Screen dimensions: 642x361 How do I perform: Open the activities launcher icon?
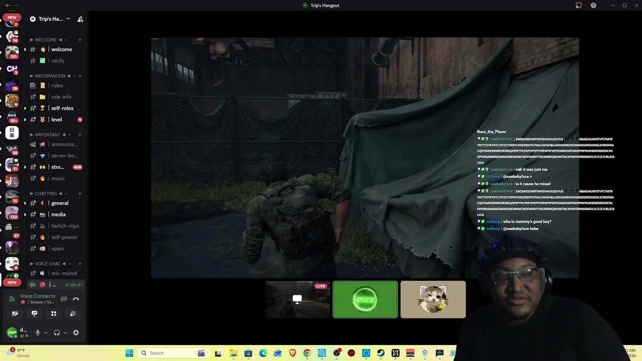[54, 313]
